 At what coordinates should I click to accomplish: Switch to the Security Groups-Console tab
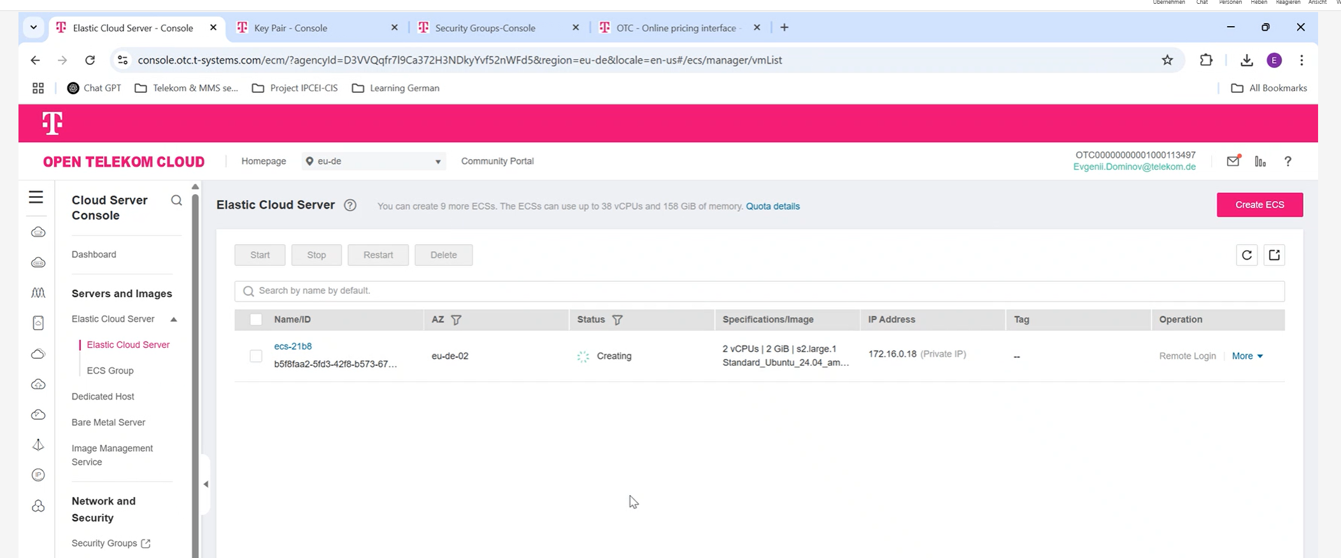pyautogui.click(x=485, y=28)
